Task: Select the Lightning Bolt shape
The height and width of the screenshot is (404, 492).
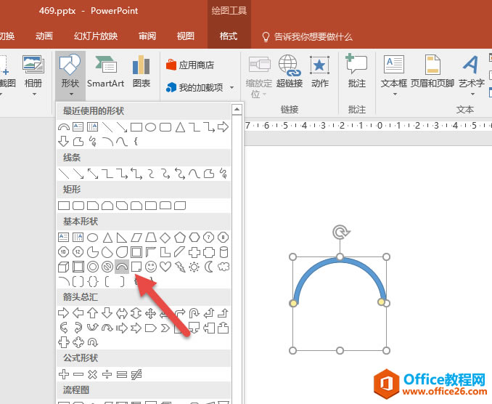Action: tap(180, 267)
